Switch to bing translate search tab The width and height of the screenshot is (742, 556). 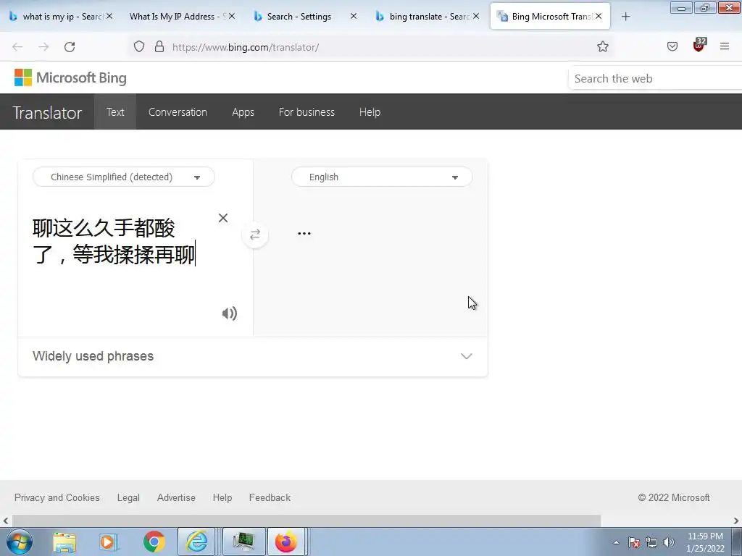pyautogui.click(x=423, y=17)
